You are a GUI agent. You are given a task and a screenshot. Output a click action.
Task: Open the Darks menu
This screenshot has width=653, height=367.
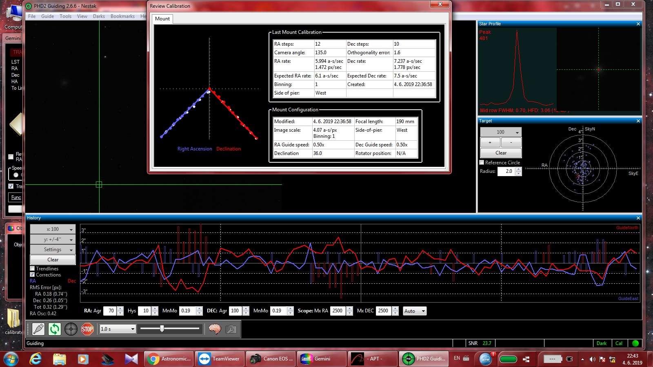tap(99, 16)
